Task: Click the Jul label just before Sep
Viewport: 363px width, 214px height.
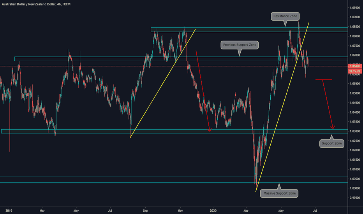Action: [110, 210]
